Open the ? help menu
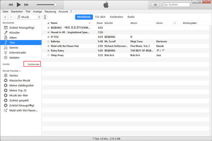The width and height of the screenshot is (212, 141). pyautogui.click(x=71, y=12)
